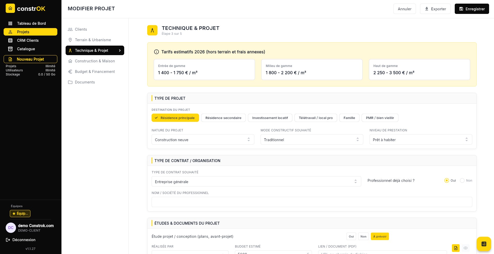
Task: Select the Non radio for Professionnel déjà choisi
Action: coord(462,181)
